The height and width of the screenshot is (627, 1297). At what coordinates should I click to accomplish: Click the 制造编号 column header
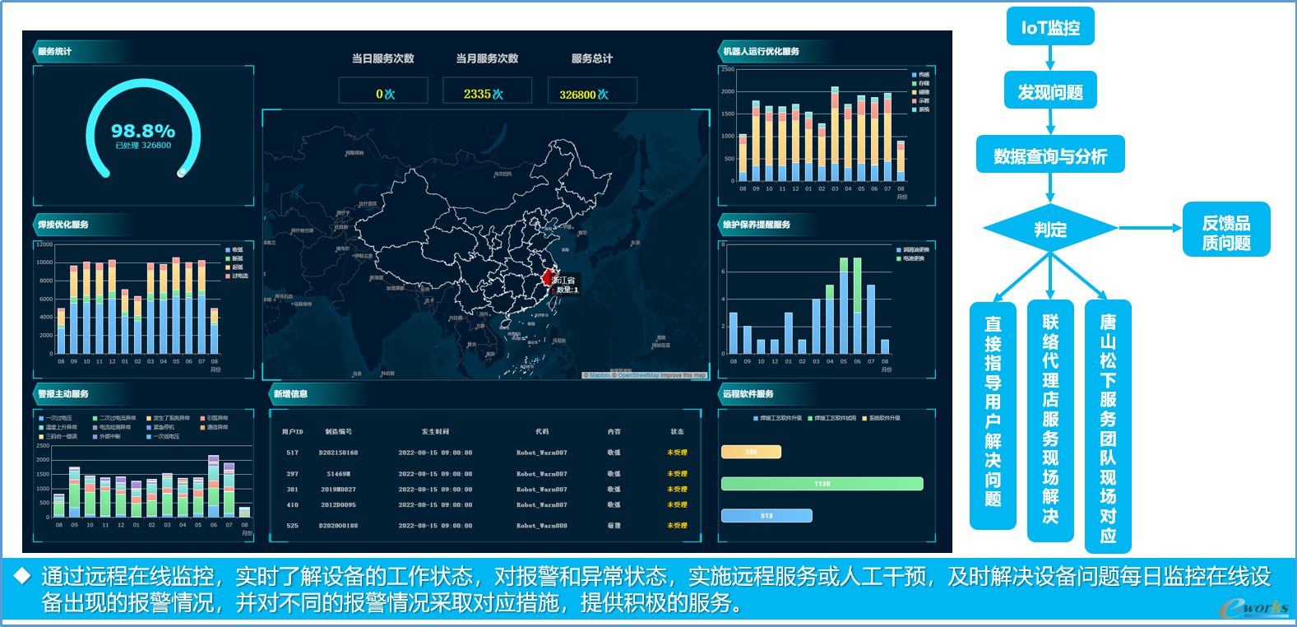click(x=339, y=431)
